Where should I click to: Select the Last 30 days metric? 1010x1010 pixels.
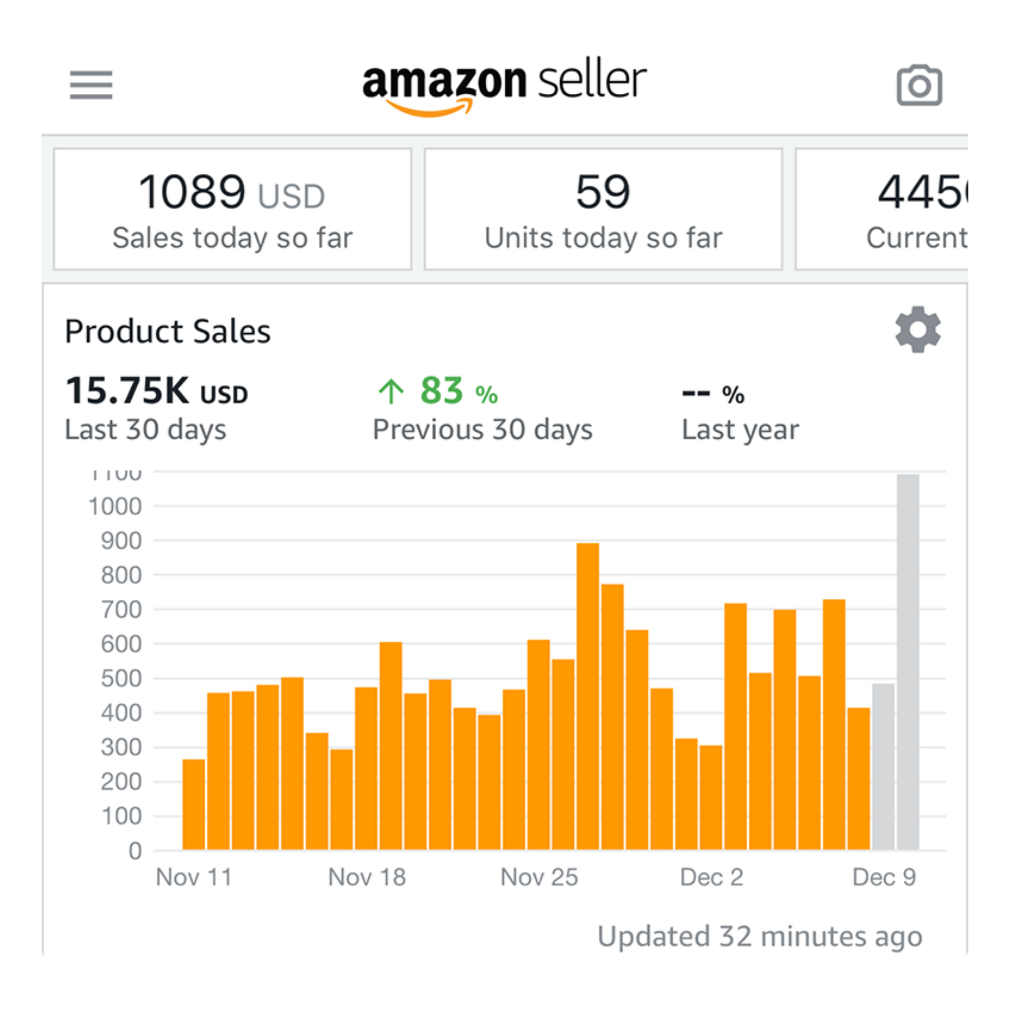tap(156, 408)
